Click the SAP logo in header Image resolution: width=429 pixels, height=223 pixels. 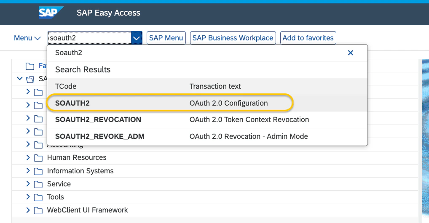[x=51, y=13]
